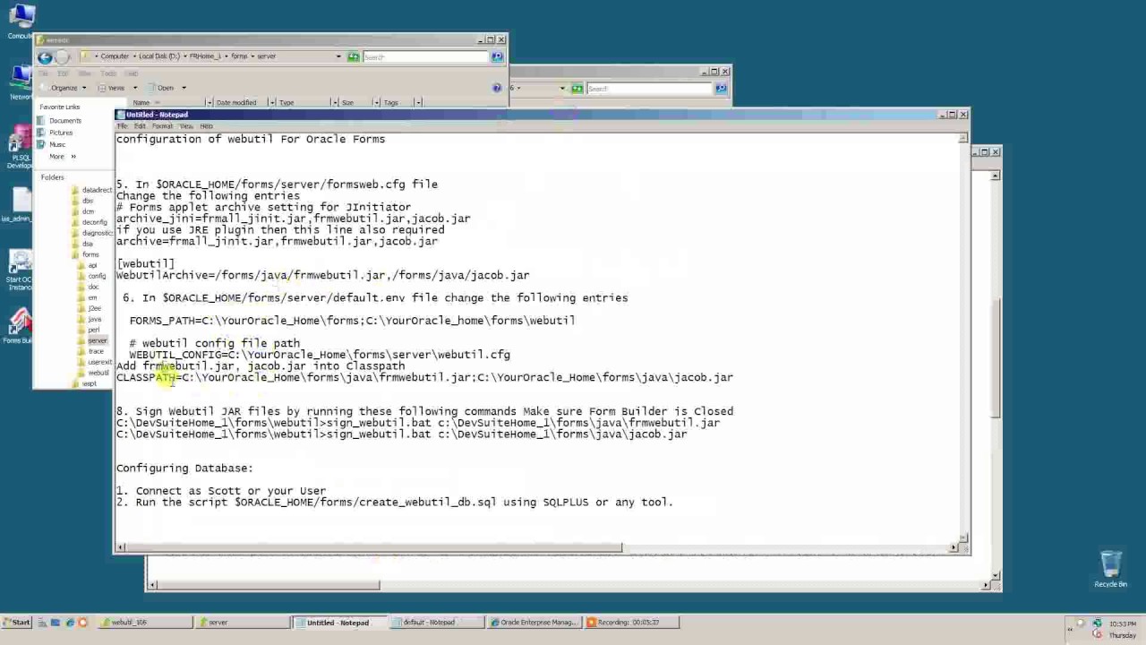This screenshot has height=645, width=1146.
Task: Click Computer in Explorer address breadcrumb
Action: click(115, 56)
